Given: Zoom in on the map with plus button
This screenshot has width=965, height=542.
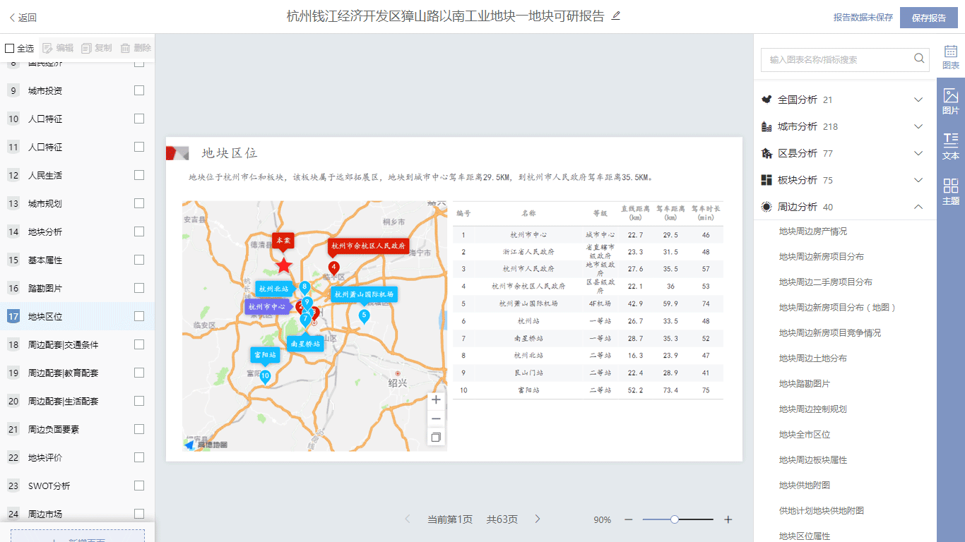Looking at the screenshot, I should click(436, 400).
